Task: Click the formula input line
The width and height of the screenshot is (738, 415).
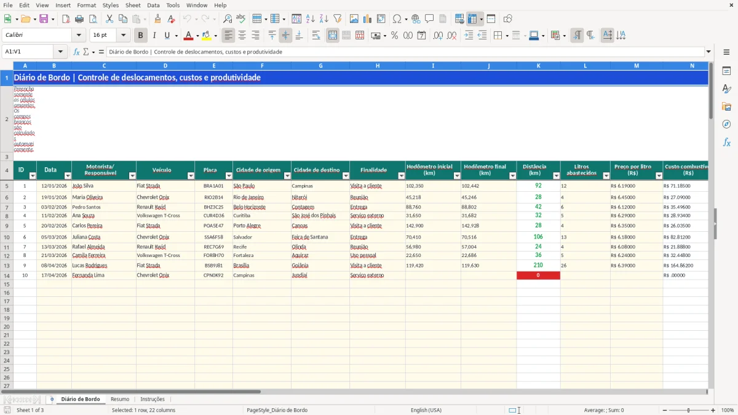Action: pyautogui.click(x=405, y=52)
